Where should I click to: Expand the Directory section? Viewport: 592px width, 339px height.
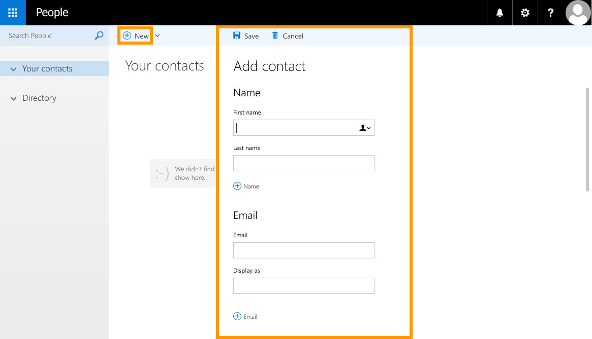click(14, 98)
